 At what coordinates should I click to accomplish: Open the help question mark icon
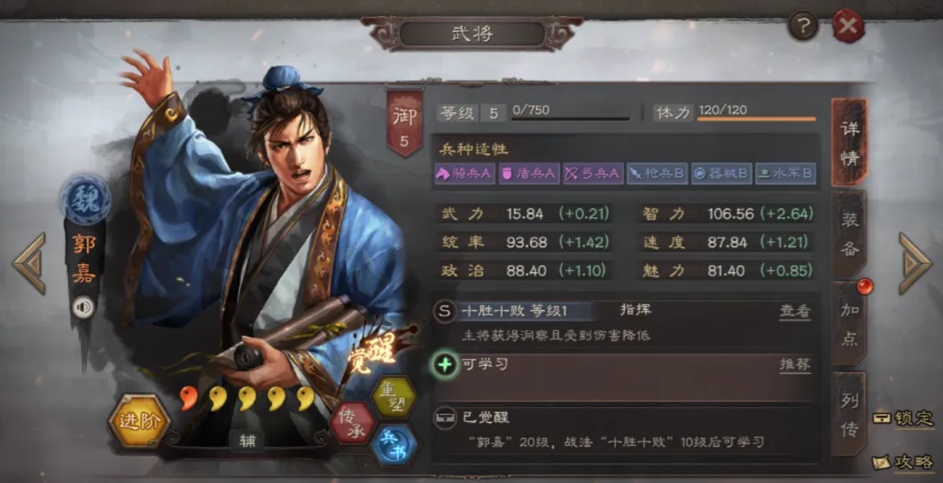click(803, 26)
